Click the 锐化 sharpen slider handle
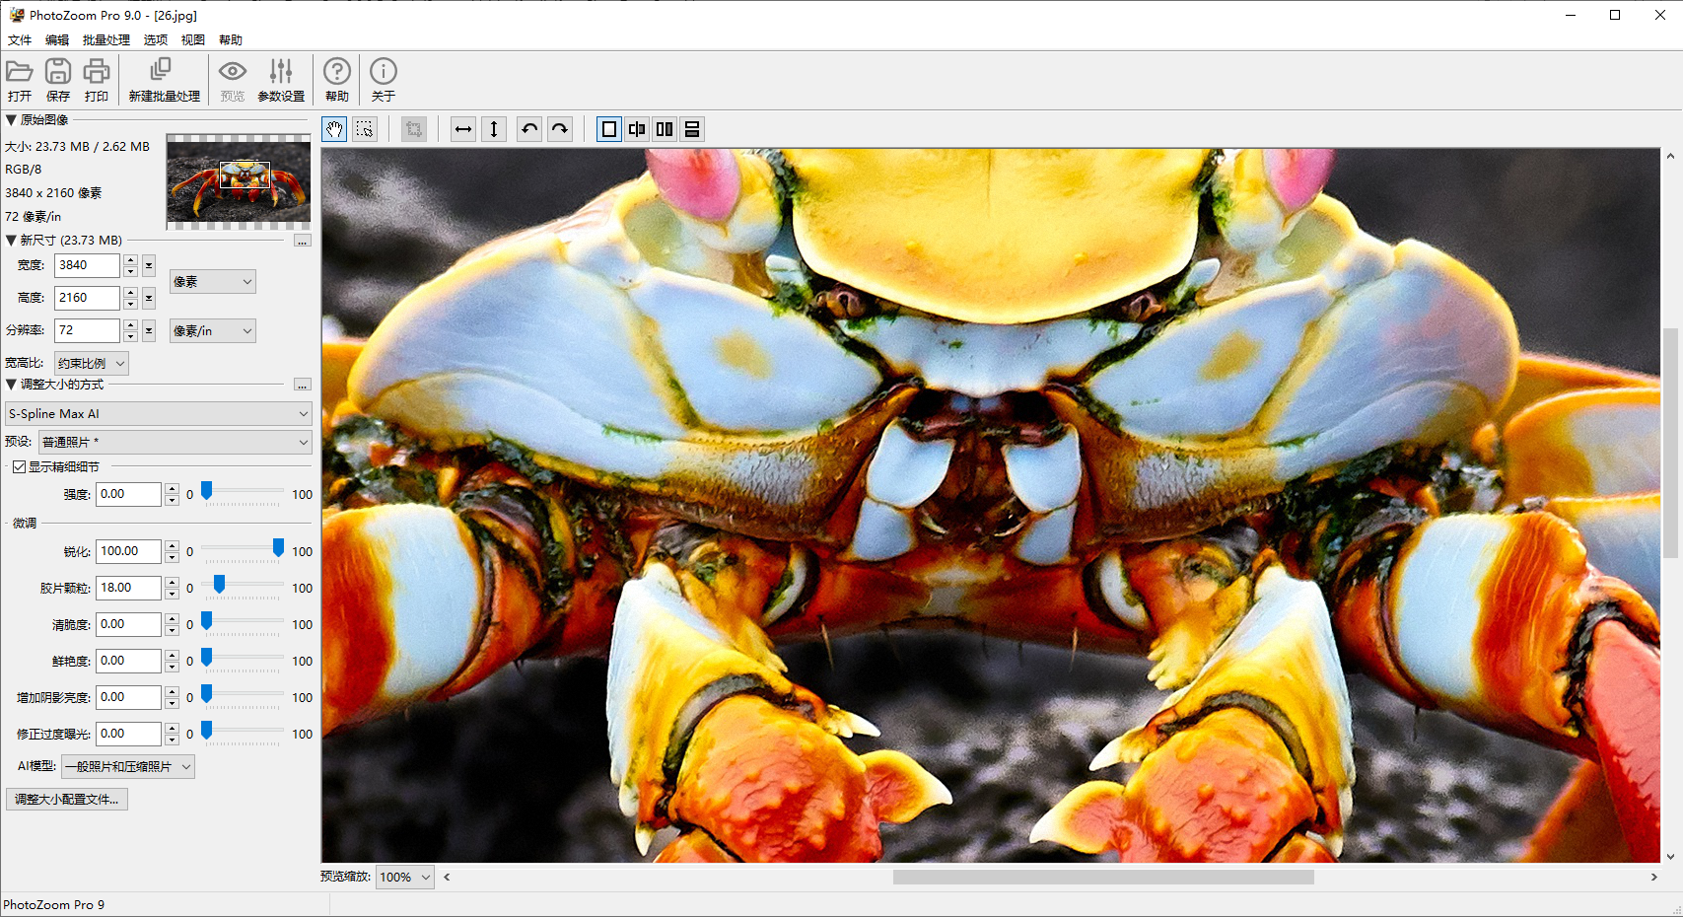Screen dimensions: 1683x917 (x=278, y=548)
